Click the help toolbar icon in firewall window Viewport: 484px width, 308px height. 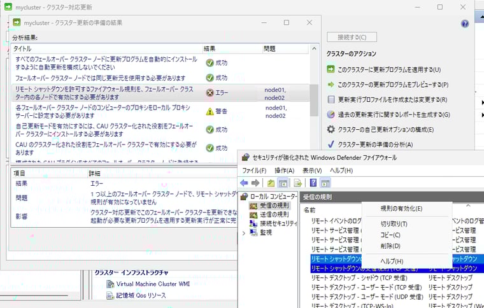(x=313, y=183)
